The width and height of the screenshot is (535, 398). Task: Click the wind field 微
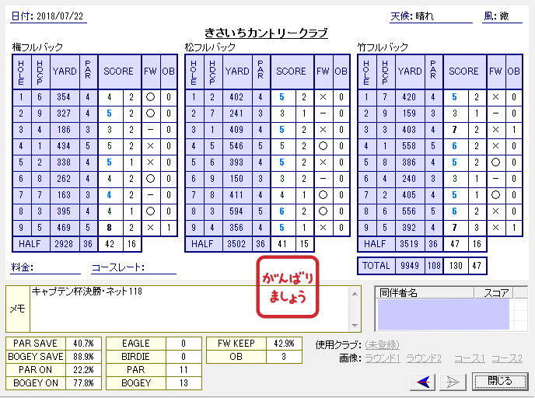coord(505,16)
